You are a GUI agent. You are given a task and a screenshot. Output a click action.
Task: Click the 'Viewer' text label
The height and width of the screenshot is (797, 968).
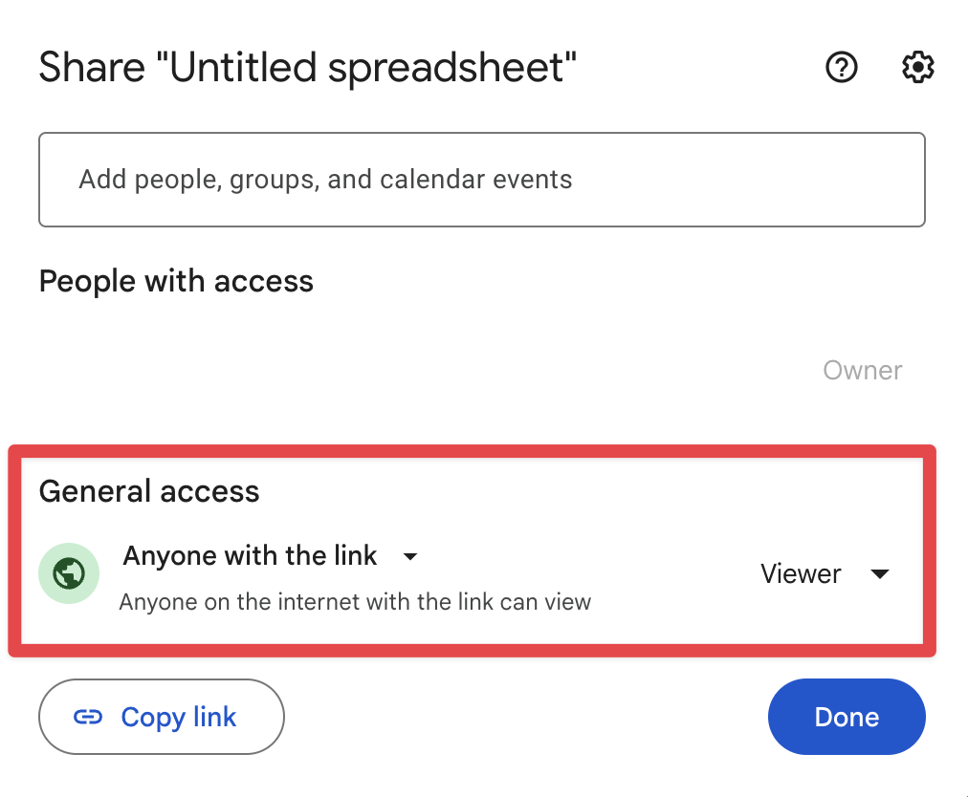801,573
